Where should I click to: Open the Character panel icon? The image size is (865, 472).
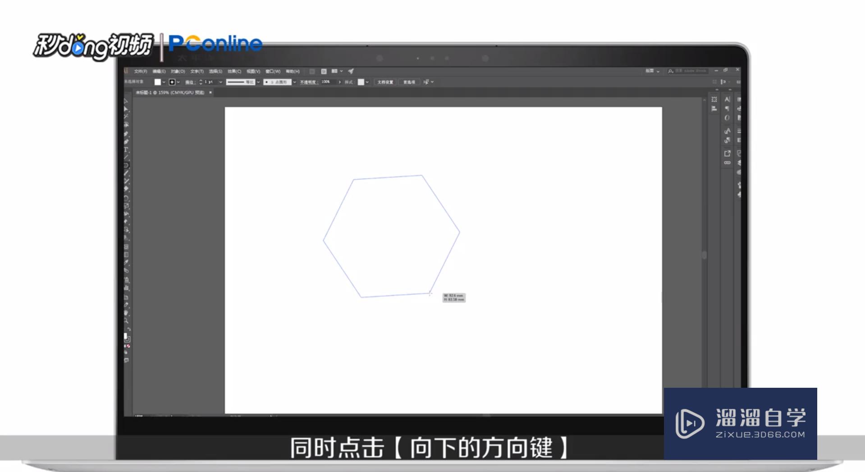[727, 99]
